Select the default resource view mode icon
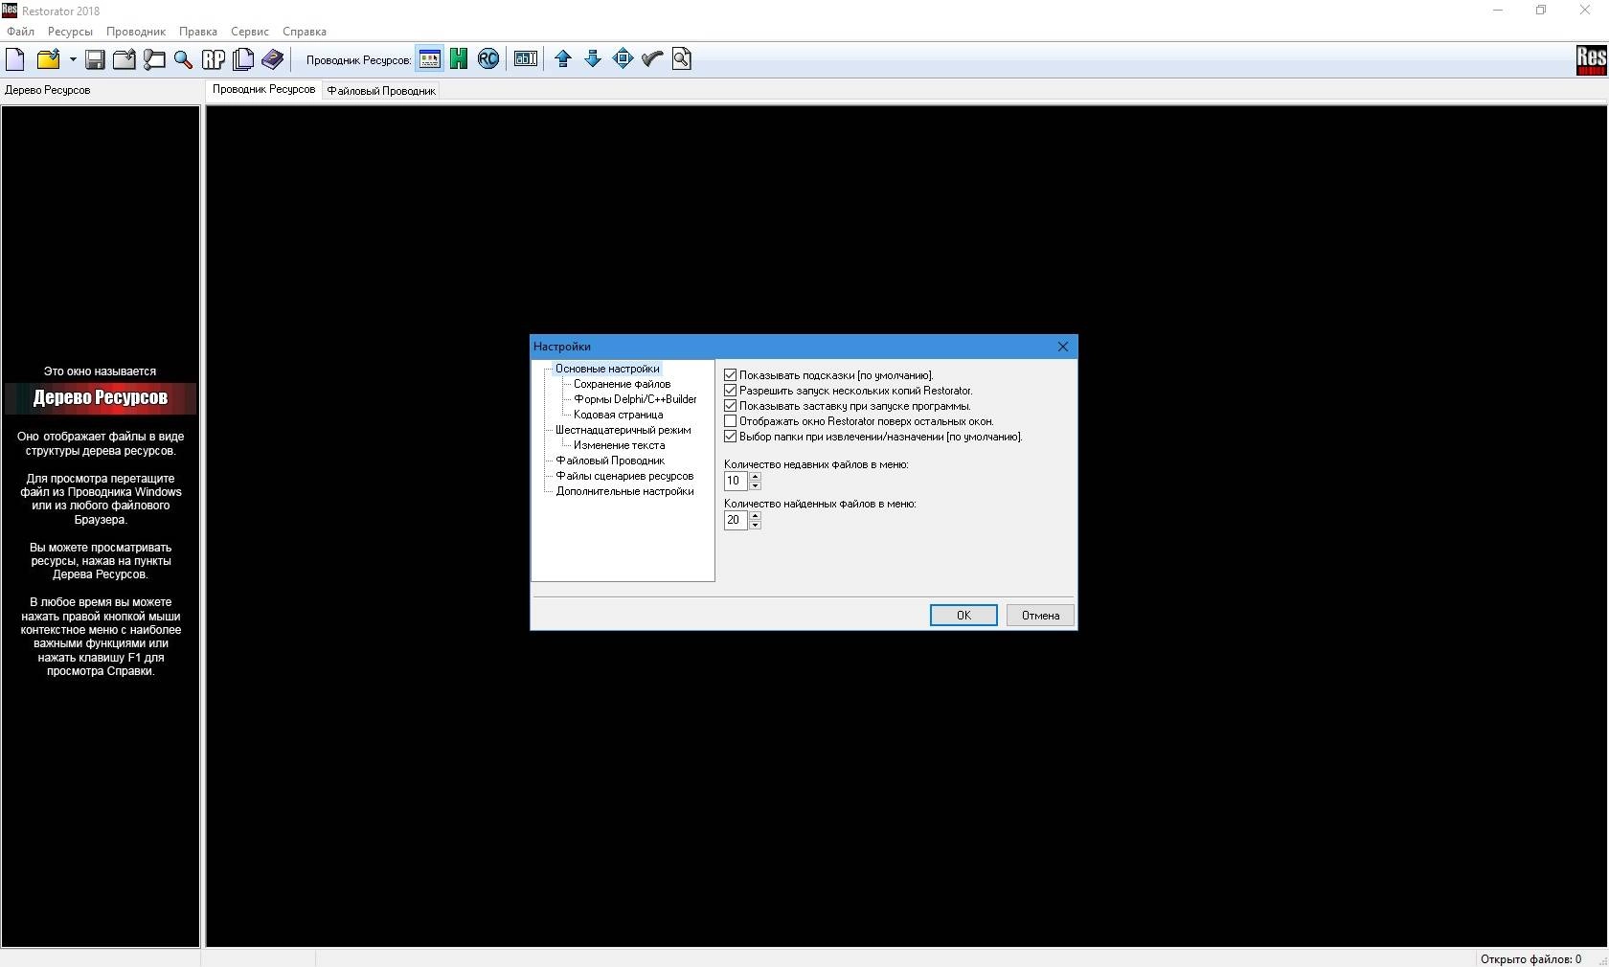Viewport: 1609px width, 967px height. 430,59
